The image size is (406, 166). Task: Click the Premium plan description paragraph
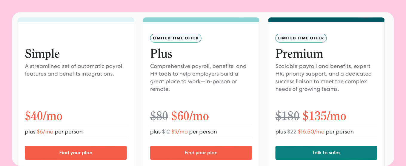(323, 78)
